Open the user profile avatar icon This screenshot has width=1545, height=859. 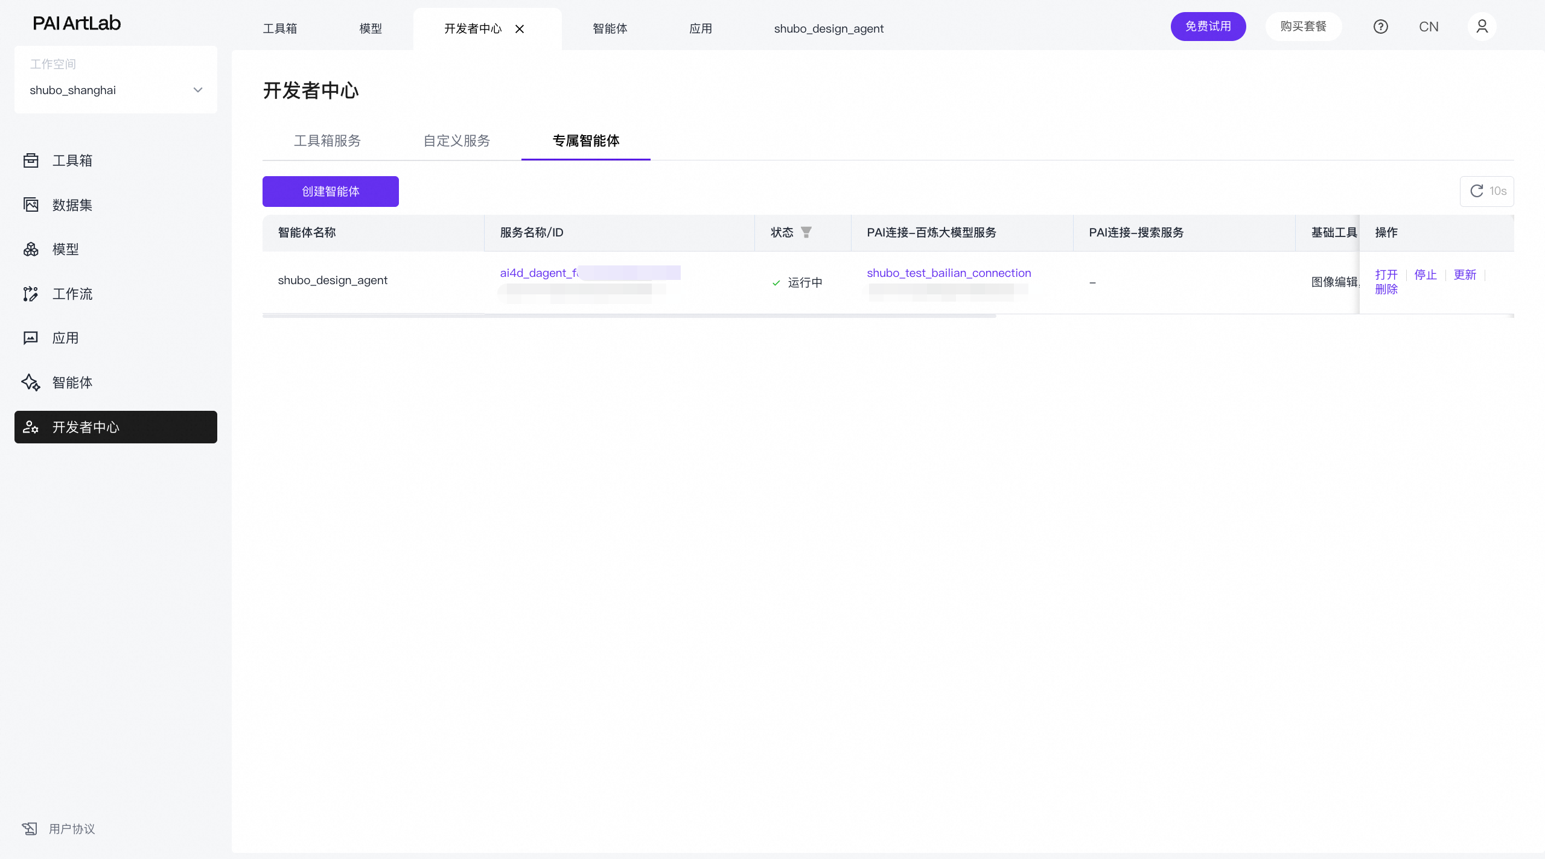(1482, 27)
